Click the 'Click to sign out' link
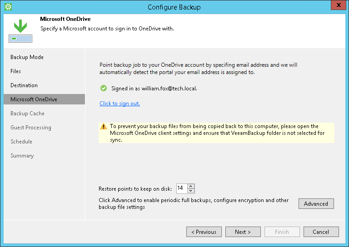Image resolution: width=349 pixels, height=247 pixels. 120,104
